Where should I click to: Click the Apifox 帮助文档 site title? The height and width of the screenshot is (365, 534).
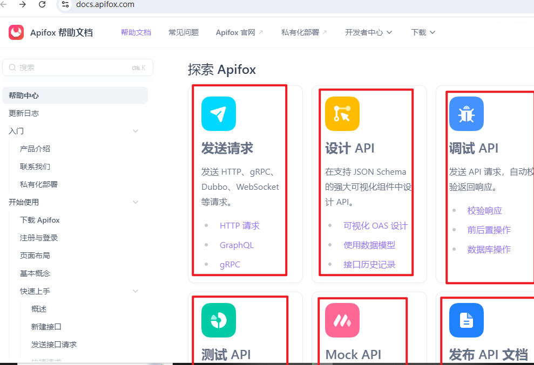62,33
